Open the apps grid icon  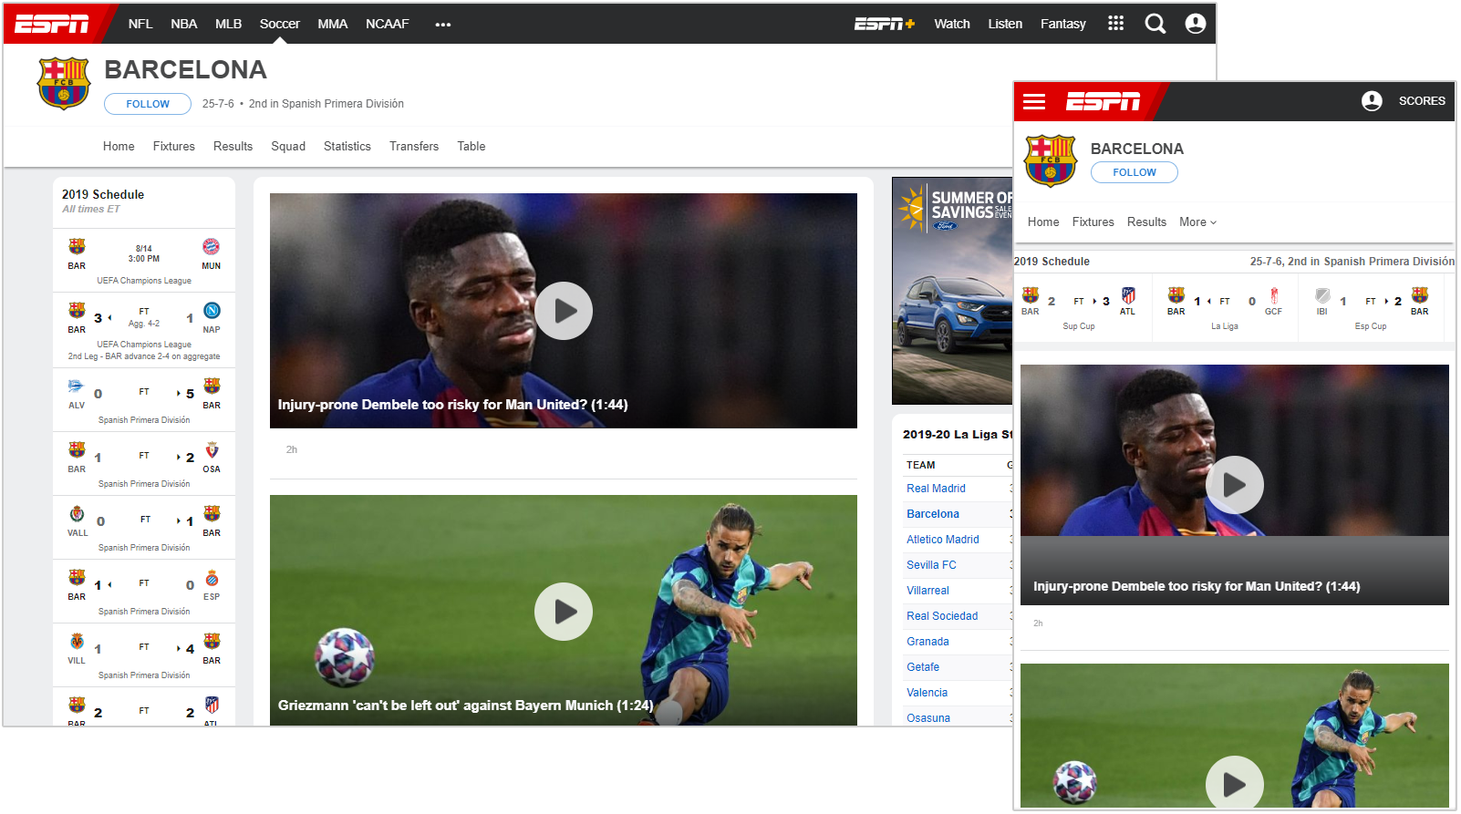click(1115, 24)
